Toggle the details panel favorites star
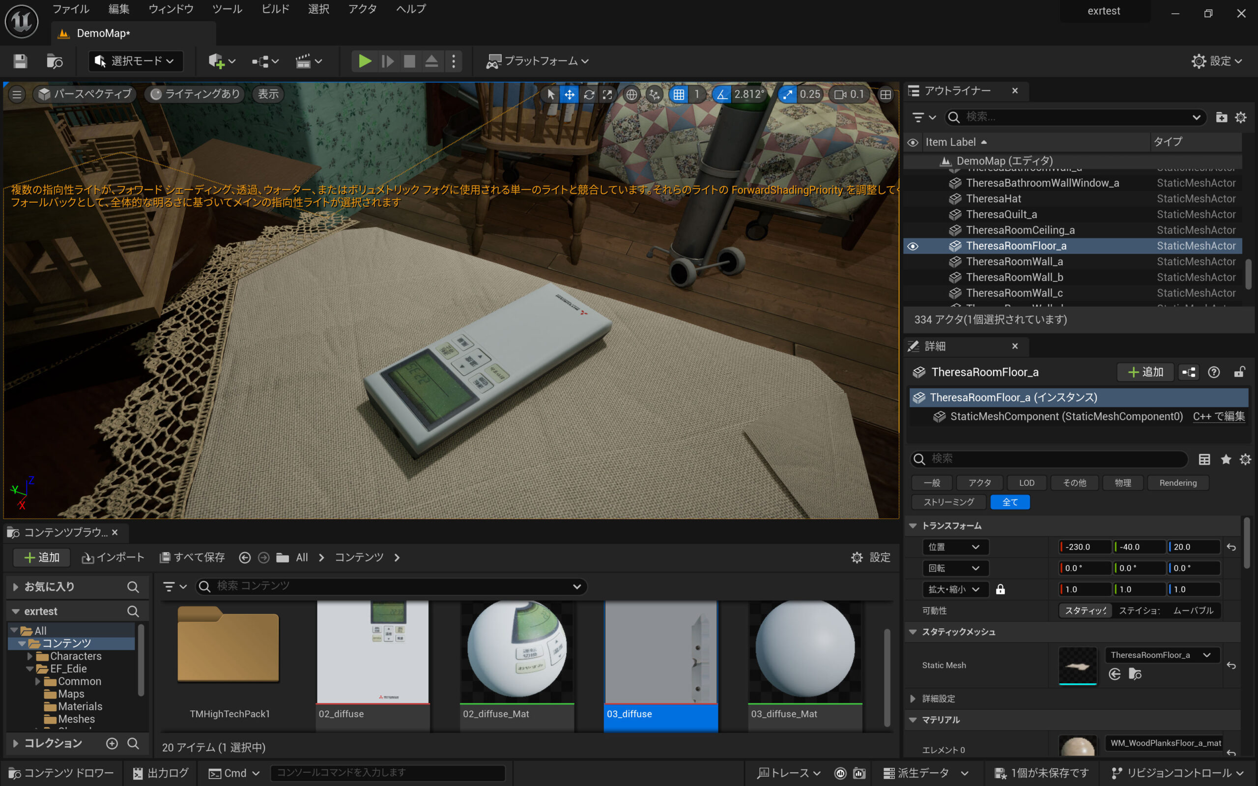Viewport: 1258px width, 786px height. tap(1226, 459)
